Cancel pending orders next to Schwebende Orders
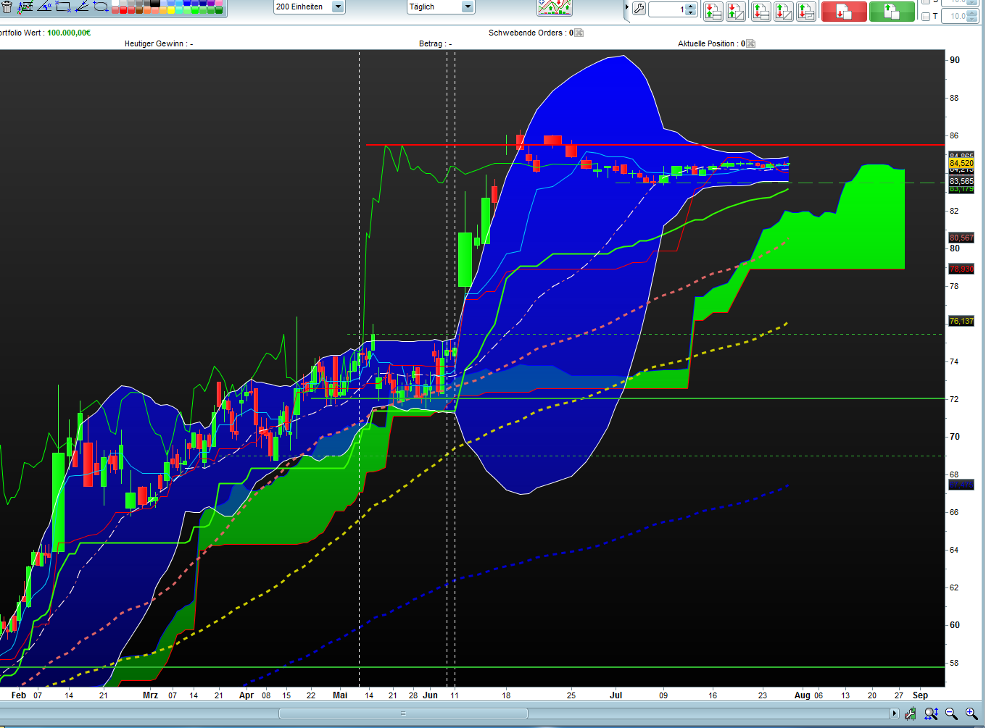 [x=579, y=33]
